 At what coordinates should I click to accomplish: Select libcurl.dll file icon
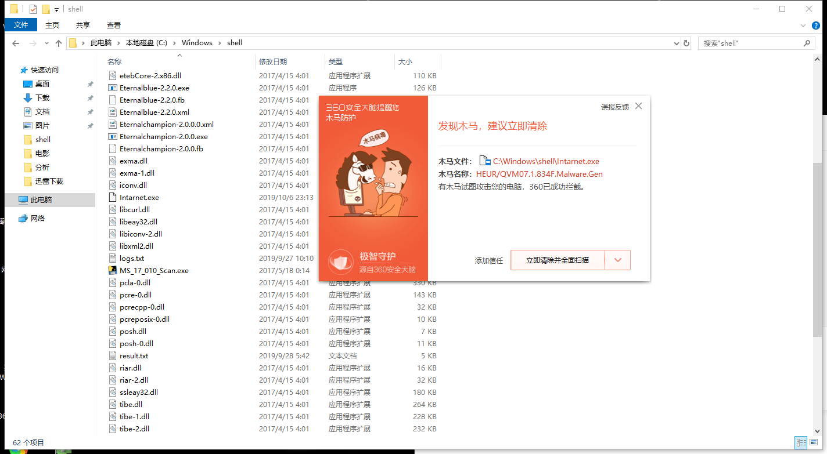(x=113, y=209)
